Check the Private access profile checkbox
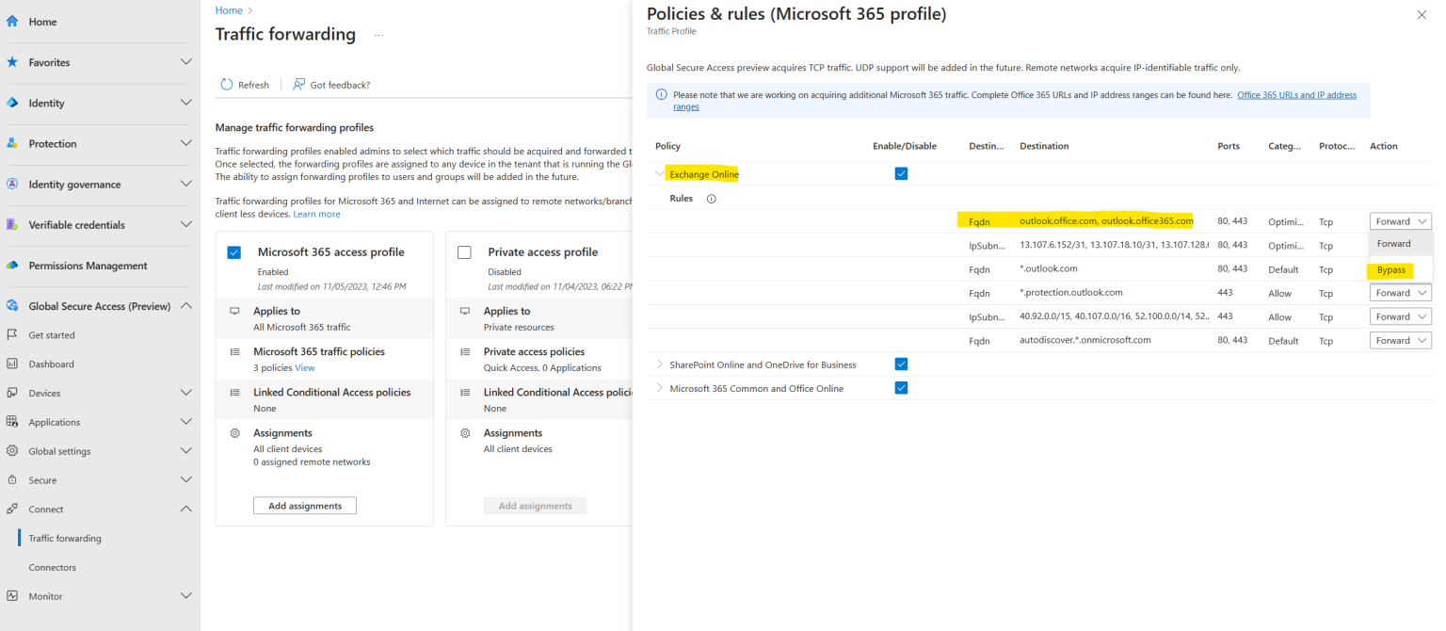The image size is (1446, 631). pyautogui.click(x=464, y=251)
